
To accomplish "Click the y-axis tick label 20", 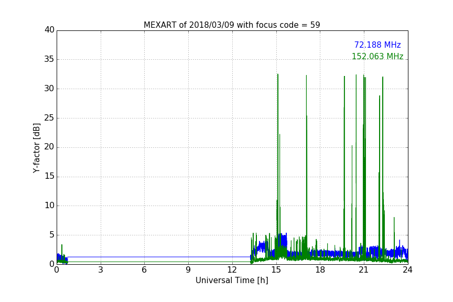I will [49, 147].
